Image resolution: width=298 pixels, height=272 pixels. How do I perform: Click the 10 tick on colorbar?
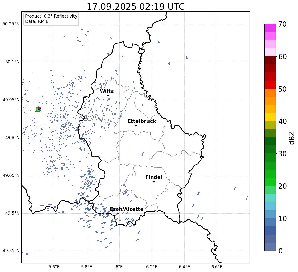coord(282,218)
